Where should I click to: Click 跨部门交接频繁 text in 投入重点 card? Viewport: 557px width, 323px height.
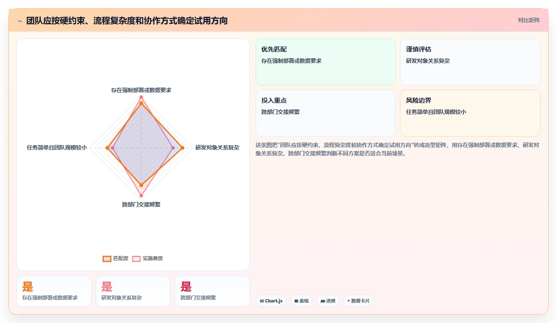[x=280, y=112]
